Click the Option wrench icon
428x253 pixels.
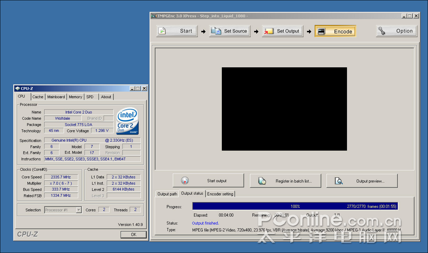coord(382,31)
